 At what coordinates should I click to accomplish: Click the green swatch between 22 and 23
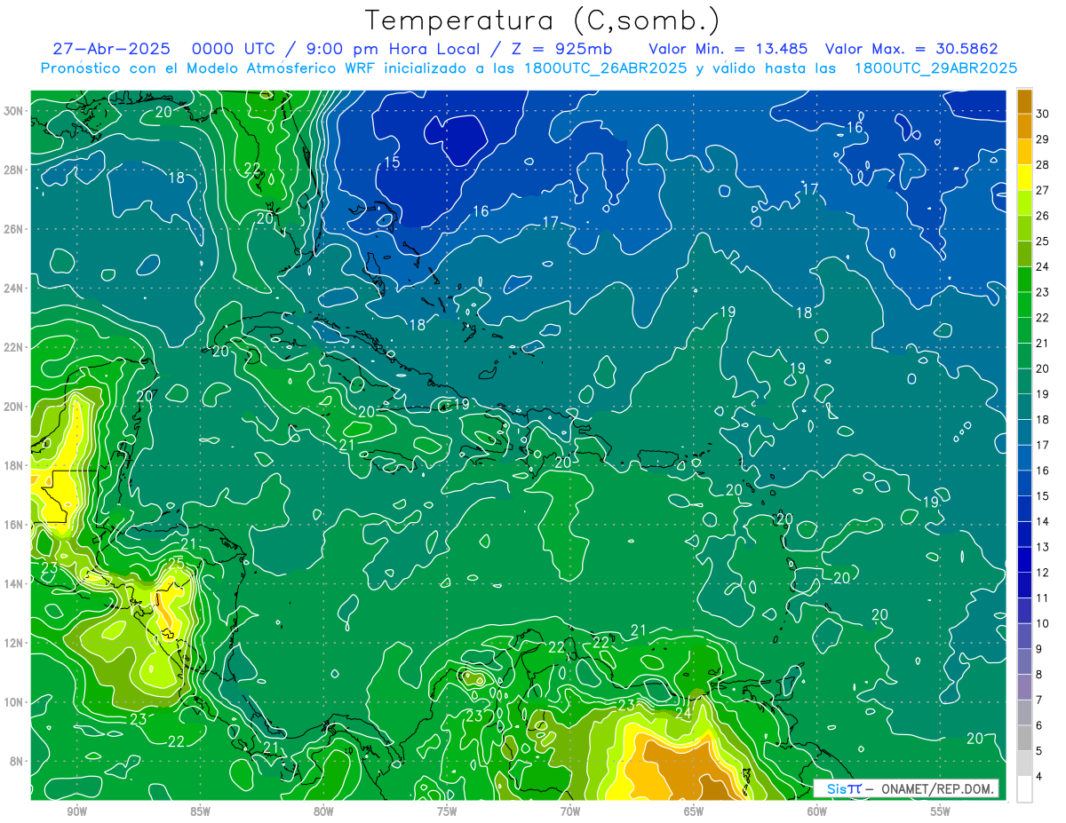1024,305
